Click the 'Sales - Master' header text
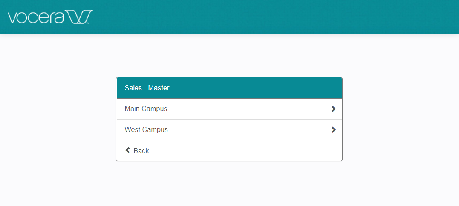This screenshot has height=206, width=459. coord(147,88)
